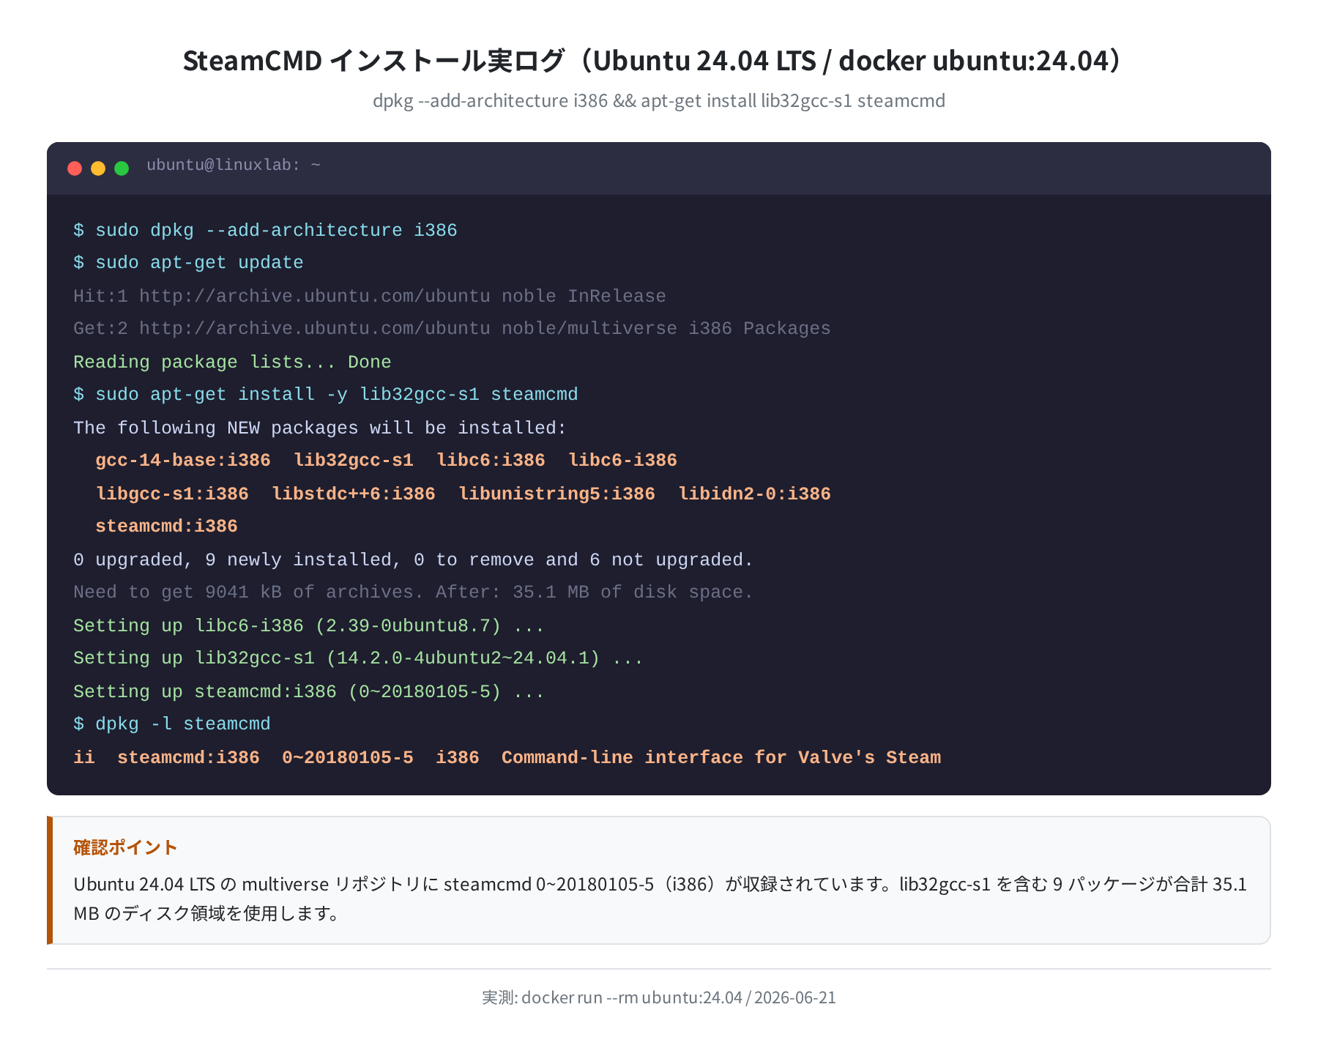This screenshot has width=1318, height=1037.
Task: Click the 'Get:2 ... noble/multiverse i386 Packages' line
Action: (452, 328)
